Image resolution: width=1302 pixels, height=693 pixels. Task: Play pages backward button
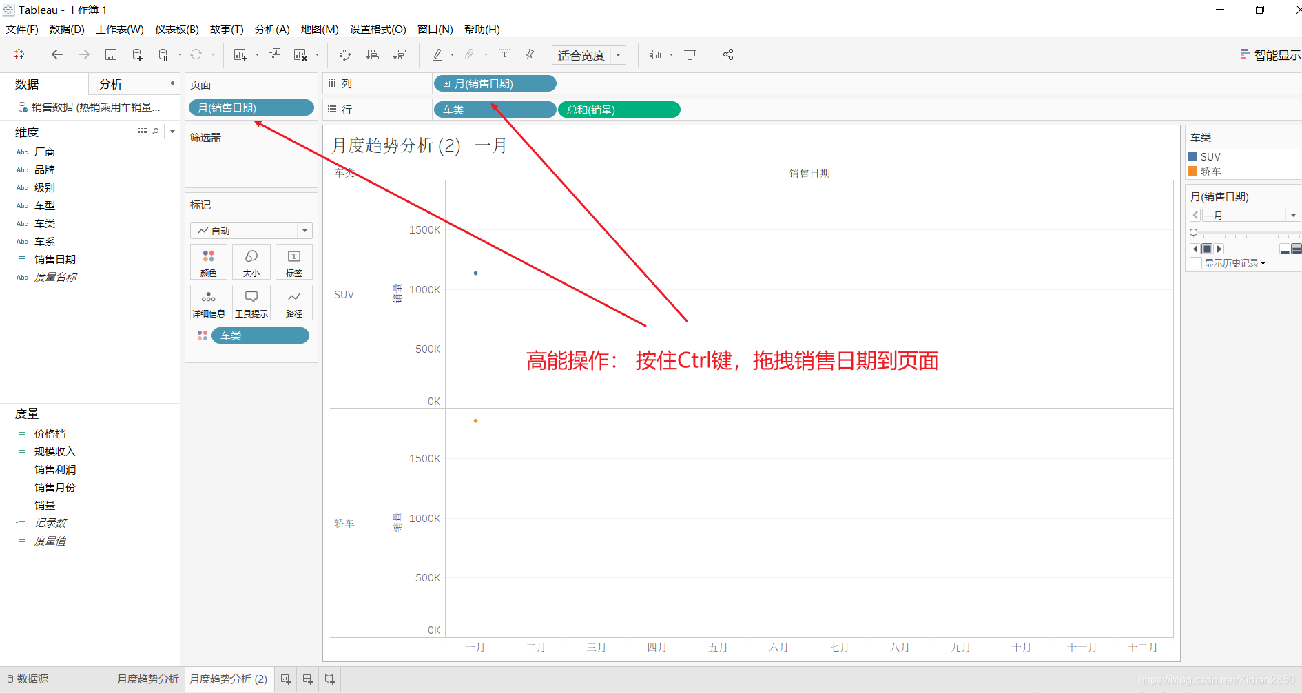pyautogui.click(x=1195, y=249)
